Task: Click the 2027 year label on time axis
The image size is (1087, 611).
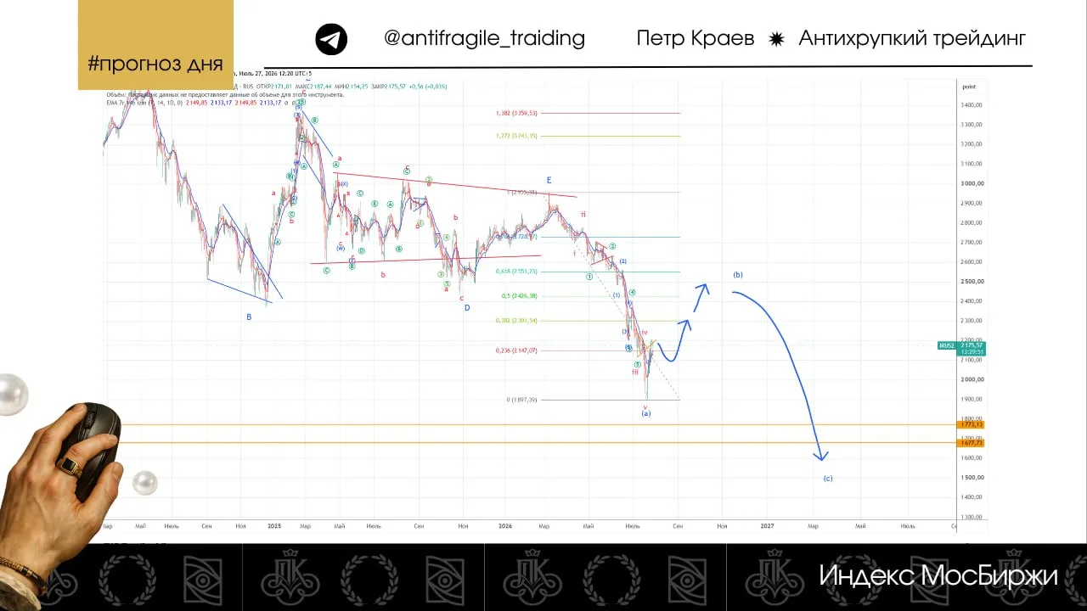Action: 767,526
